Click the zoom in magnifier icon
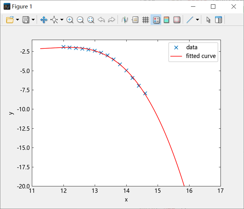 click(x=70, y=20)
